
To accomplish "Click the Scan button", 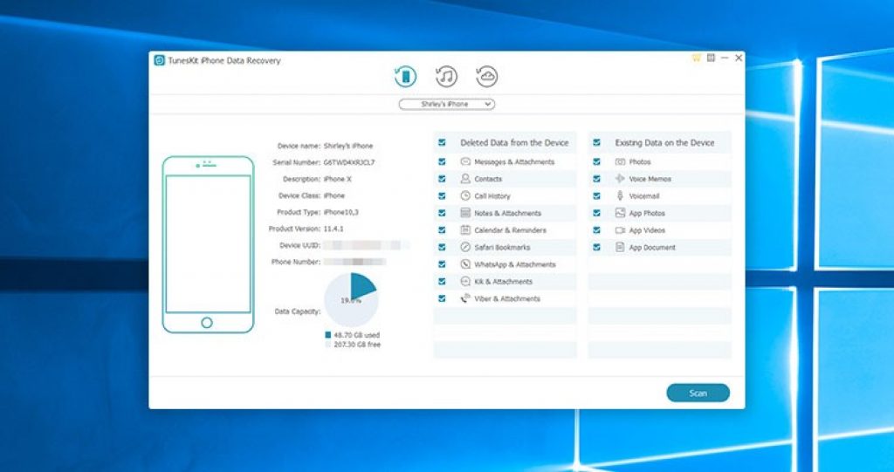I will [x=698, y=393].
